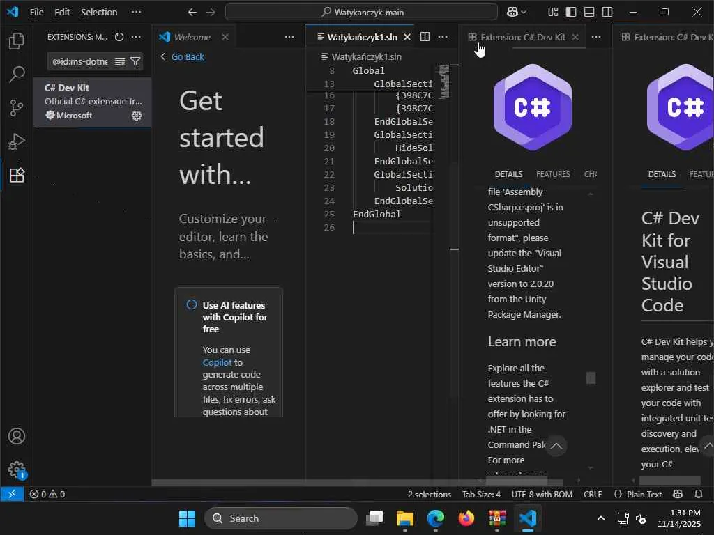Open the Accounts menu icon
714x535 pixels.
17,436
